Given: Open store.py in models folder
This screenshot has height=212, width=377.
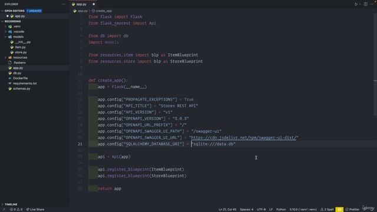Looking at the screenshot, I should [x=21, y=52].
